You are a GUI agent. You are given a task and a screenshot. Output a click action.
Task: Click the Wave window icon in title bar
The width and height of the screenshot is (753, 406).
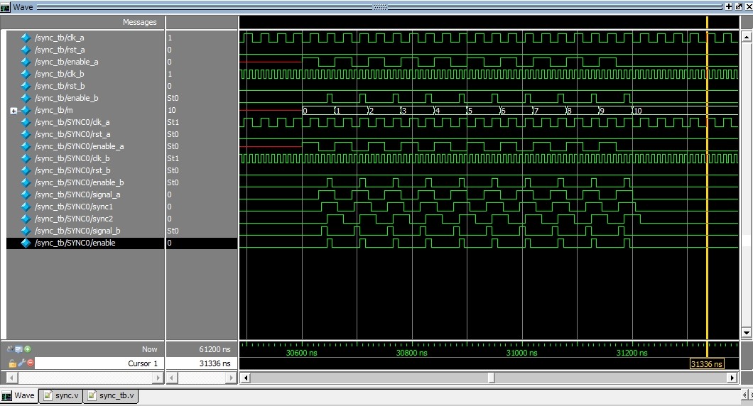click(x=5, y=7)
